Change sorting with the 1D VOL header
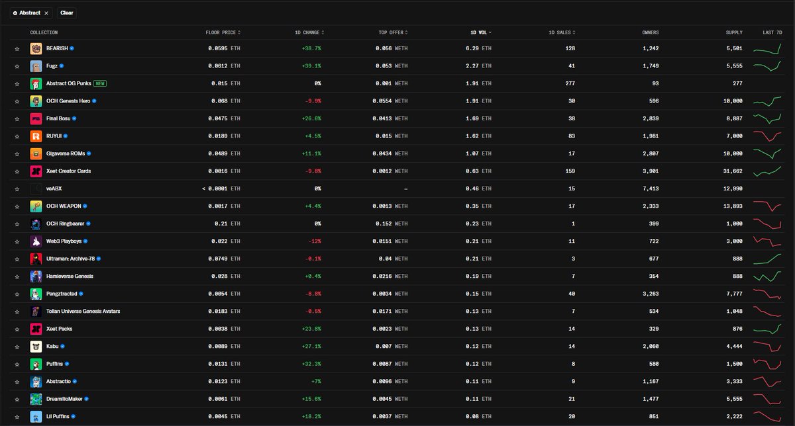Image resolution: width=795 pixels, height=426 pixels. pos(478,32)
